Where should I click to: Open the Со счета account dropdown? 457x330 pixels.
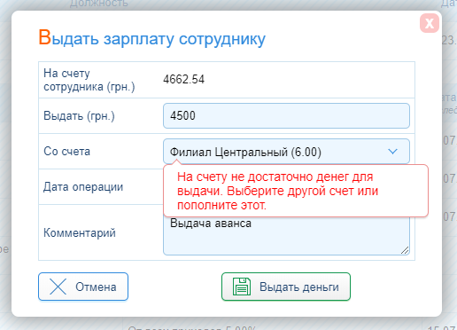tap(286, 152)
